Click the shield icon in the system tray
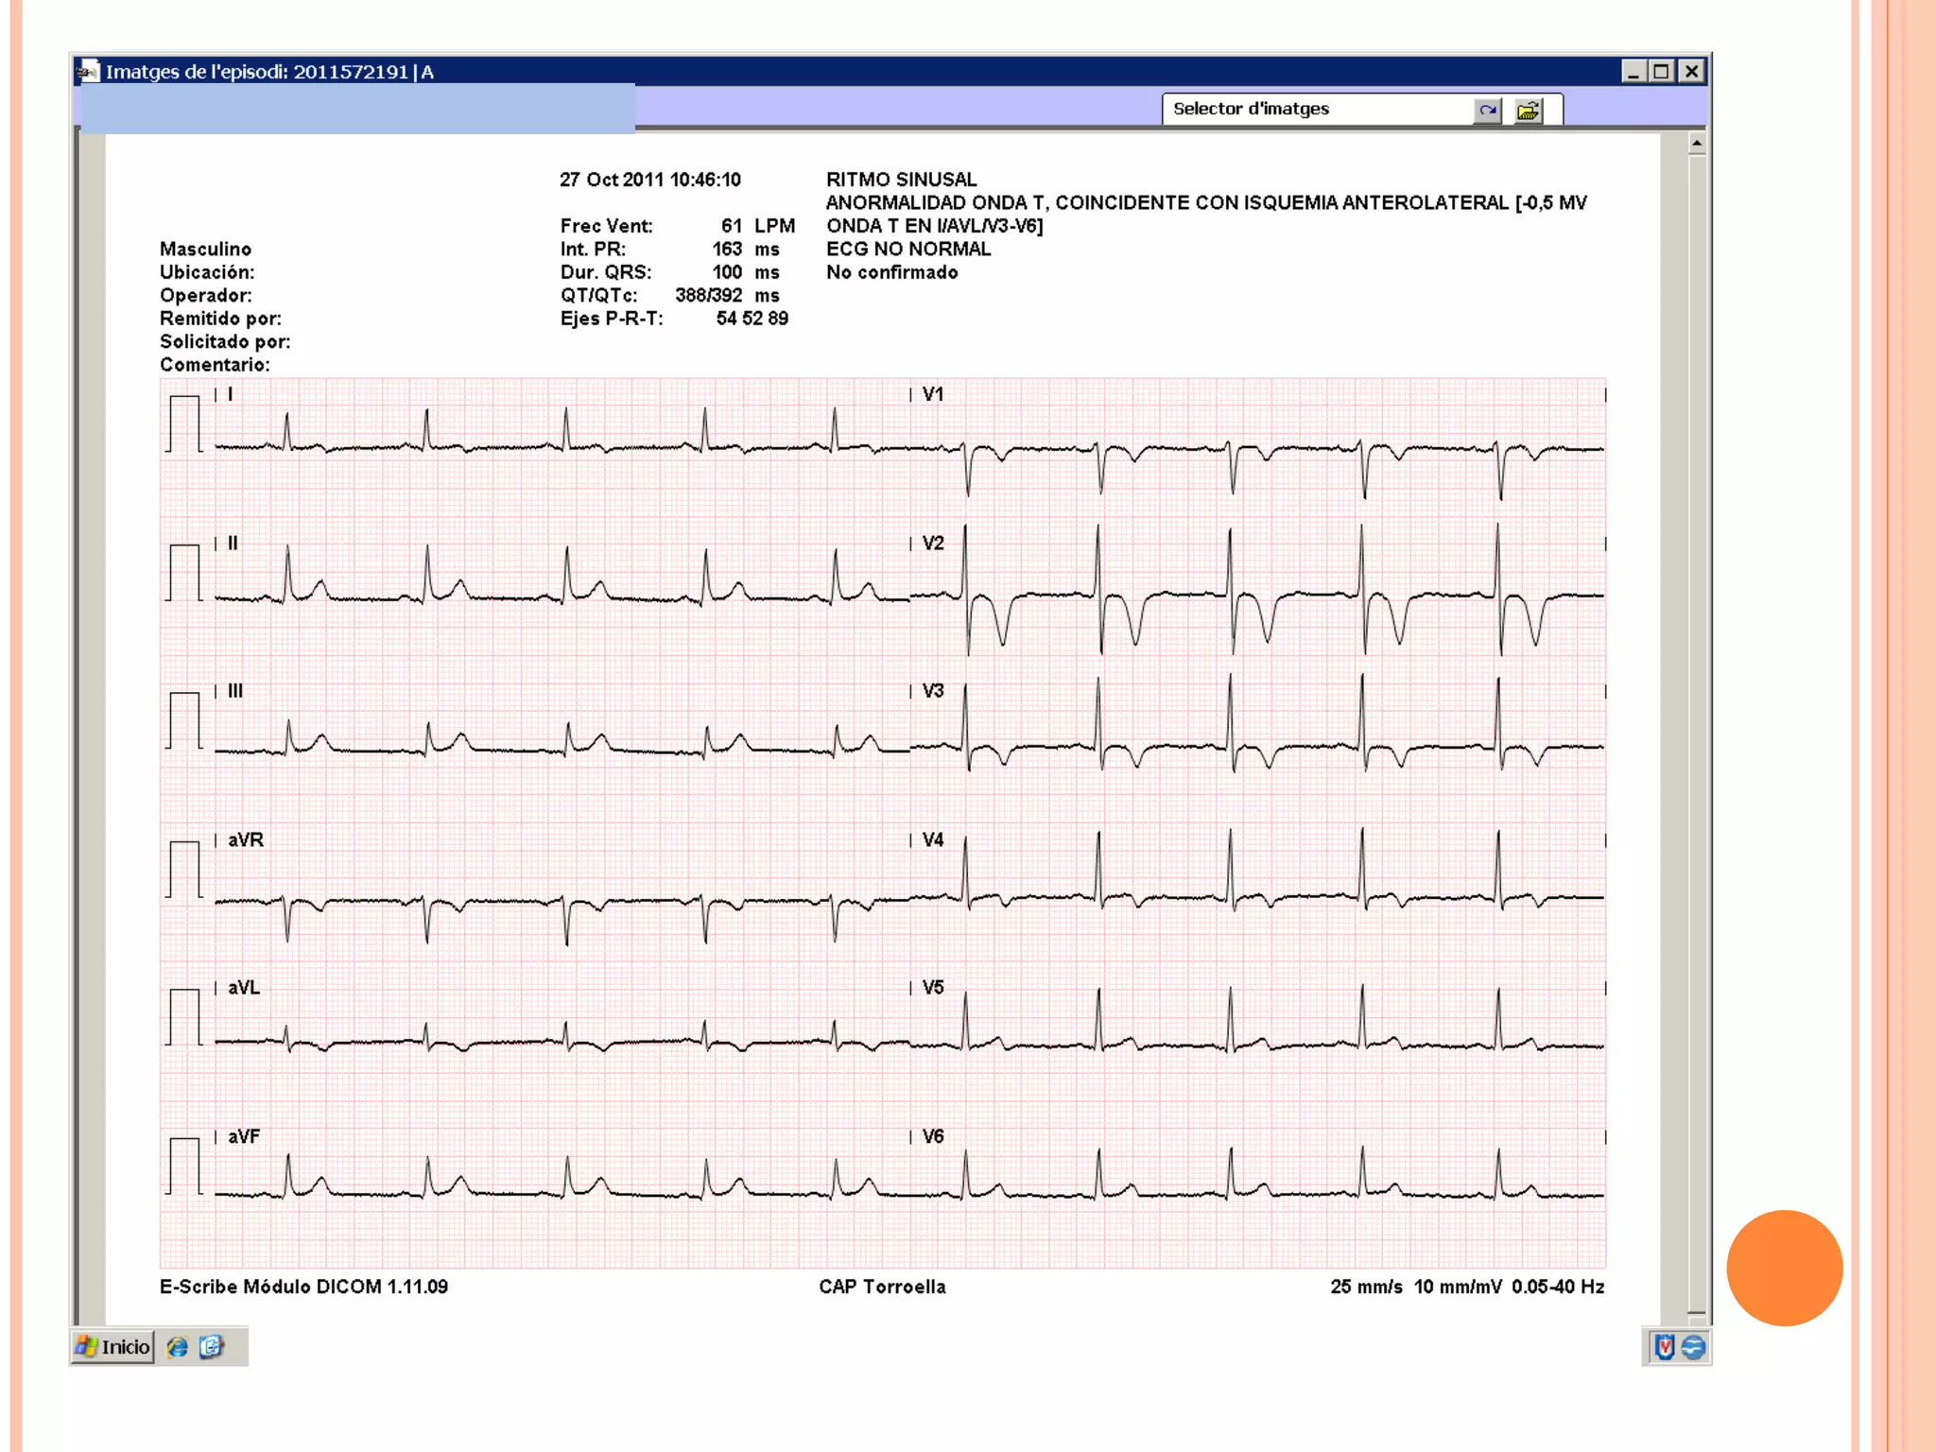Viewport: 1936px width, 1452px height. coord(1665,1347)
